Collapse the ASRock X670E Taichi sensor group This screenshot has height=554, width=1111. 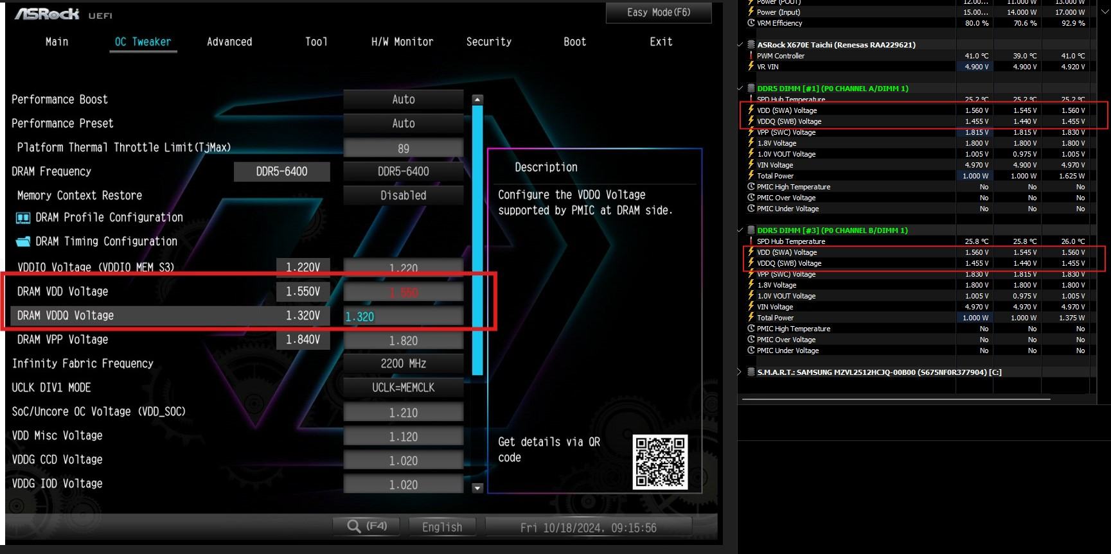740,45
